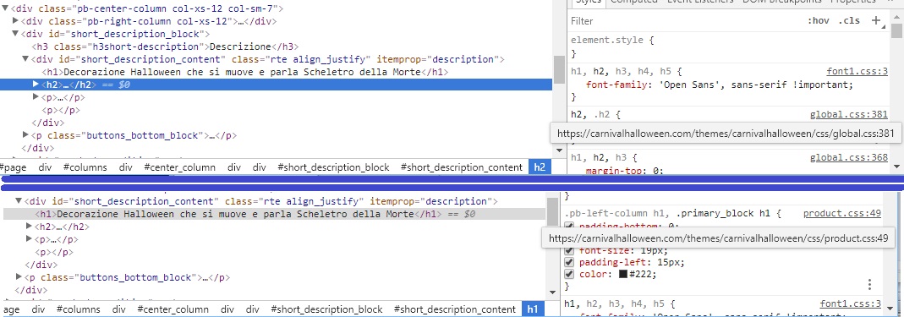This screenshot has width=904, height=317.
Task: Select the grey-highlighted h1 Decorazione Halloween row
Action: (x=275, y=214)
